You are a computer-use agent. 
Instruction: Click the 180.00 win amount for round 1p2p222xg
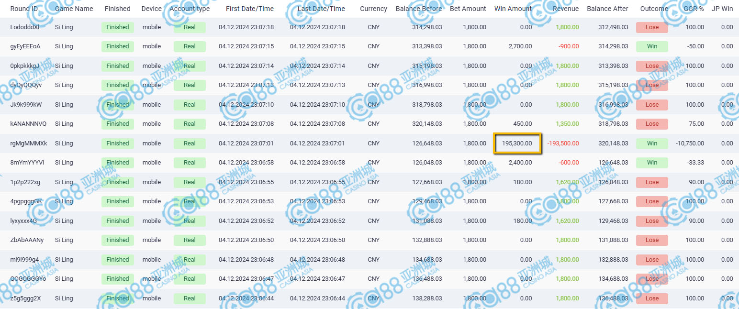pos(523,182)
